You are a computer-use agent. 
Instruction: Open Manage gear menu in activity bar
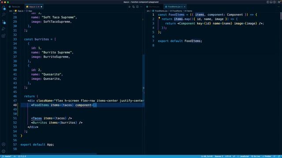pyautogui.click(x=4, y=151)
